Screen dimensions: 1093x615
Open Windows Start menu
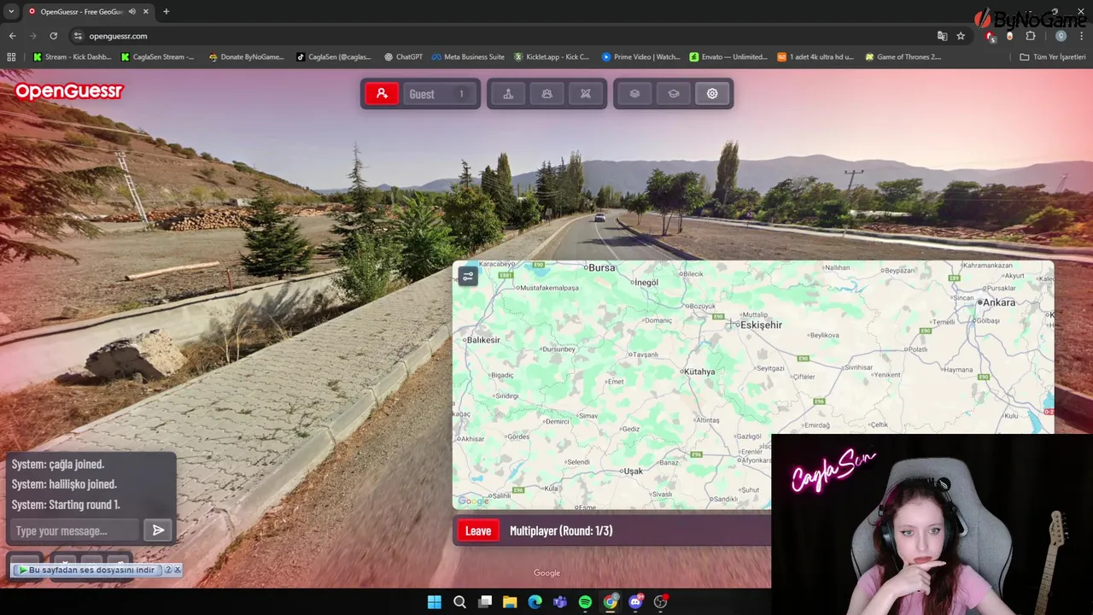coord(435,602)
